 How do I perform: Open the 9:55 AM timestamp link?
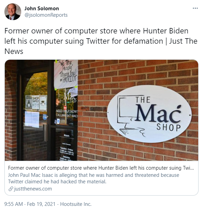point(14,204)
